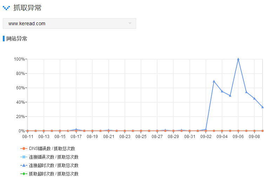
Task: Click the 连接超时次数 / 抓取总次数 legend label
Action: coord(54,165)
